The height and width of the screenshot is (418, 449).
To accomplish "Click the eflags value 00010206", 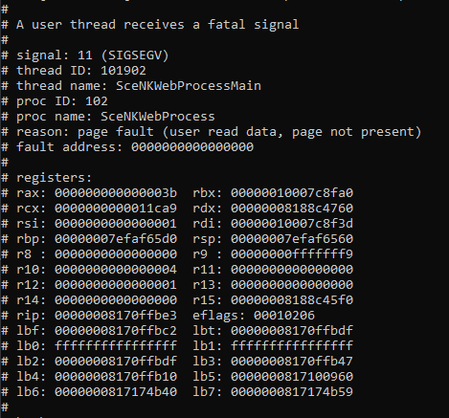I will pyautogui.click(x=284, y=316).
